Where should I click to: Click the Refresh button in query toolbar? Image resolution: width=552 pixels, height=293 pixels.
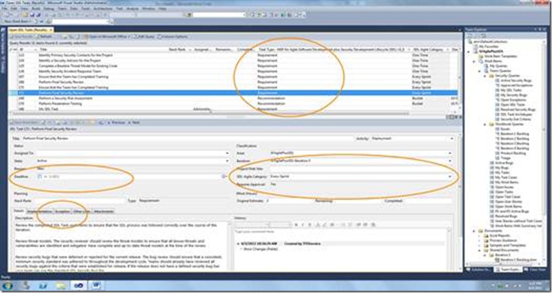(44, 37)
